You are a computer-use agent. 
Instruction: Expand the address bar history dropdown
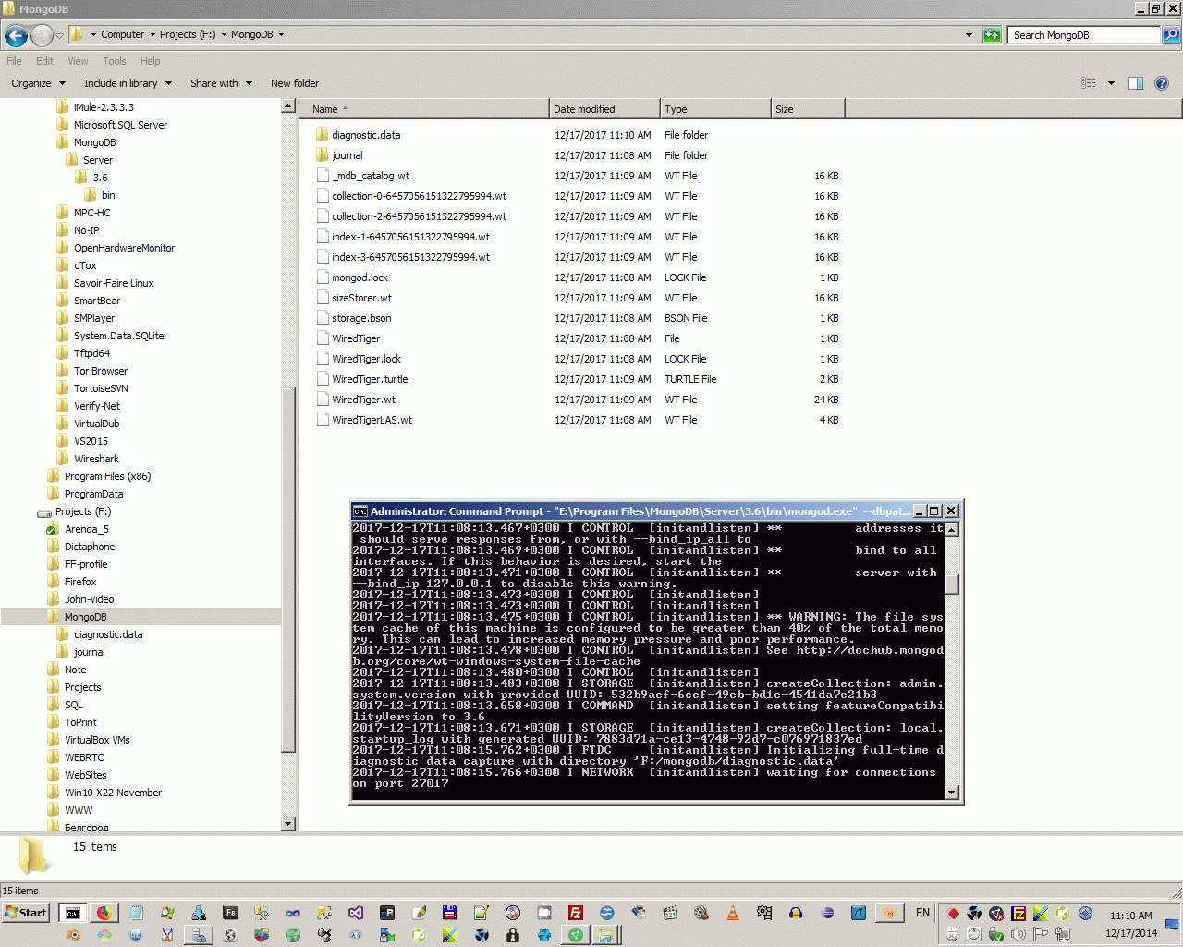(x=969, y=35)
